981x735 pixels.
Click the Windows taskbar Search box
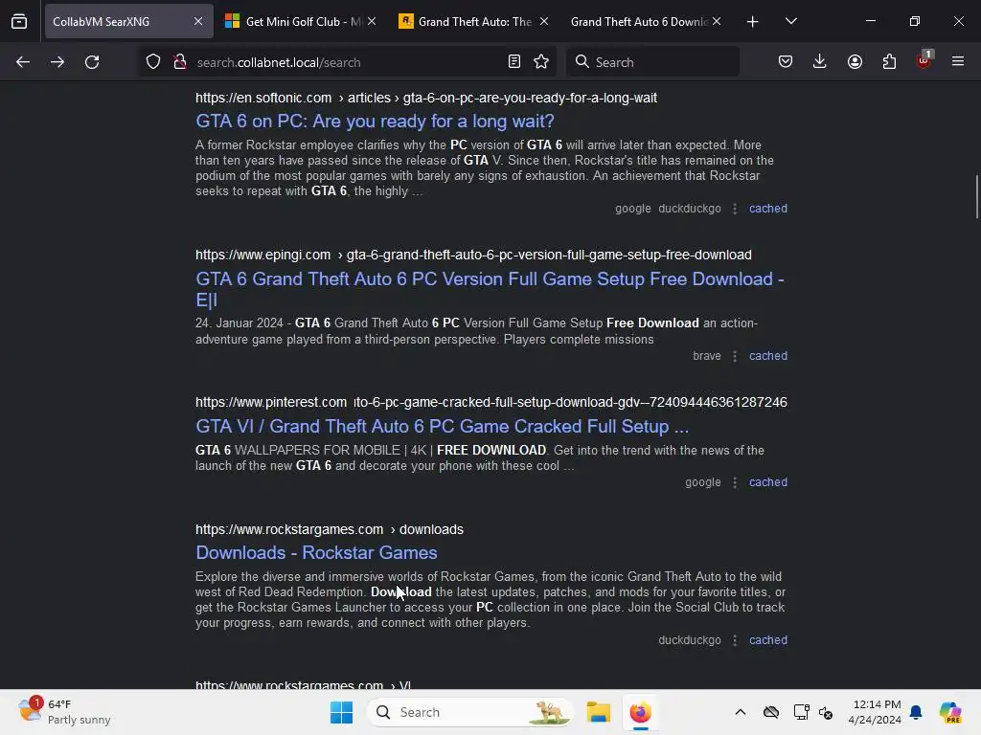(469, 712)
